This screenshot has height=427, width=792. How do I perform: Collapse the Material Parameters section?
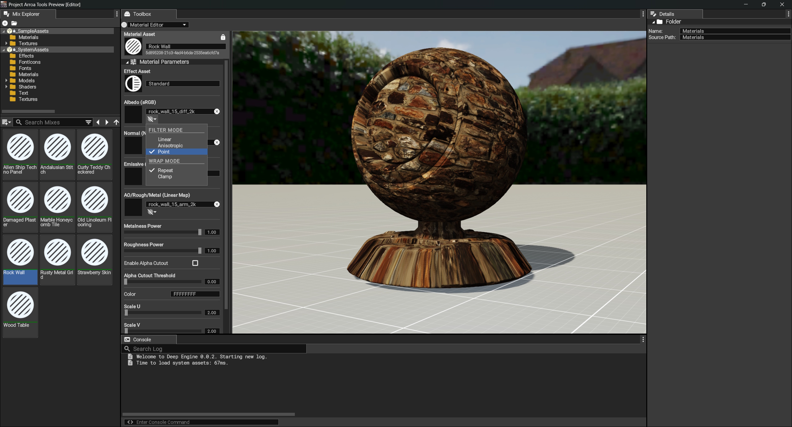(x=127, y=62)
